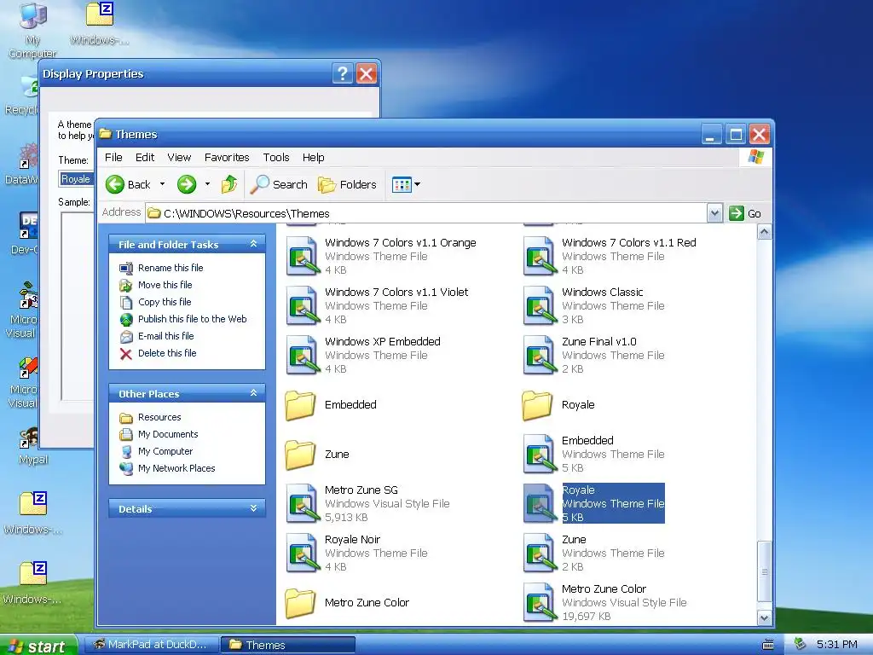873x655 pixels.
Task: Click the red X Delete icon
Action: [x=126, y=354]
